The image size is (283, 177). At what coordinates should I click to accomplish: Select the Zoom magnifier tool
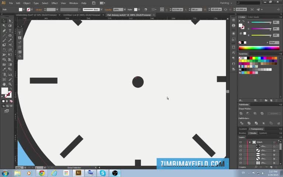tap(10, 84)
